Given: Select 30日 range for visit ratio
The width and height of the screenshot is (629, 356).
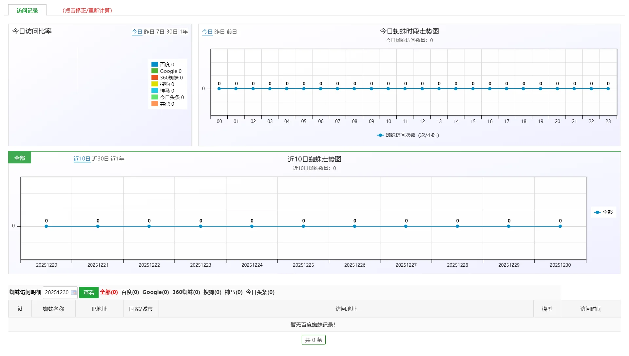Looking at the screenshot, I should click(172, 32).
